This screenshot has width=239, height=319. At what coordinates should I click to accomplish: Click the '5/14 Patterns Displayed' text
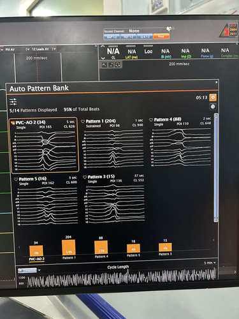point(33,110)
